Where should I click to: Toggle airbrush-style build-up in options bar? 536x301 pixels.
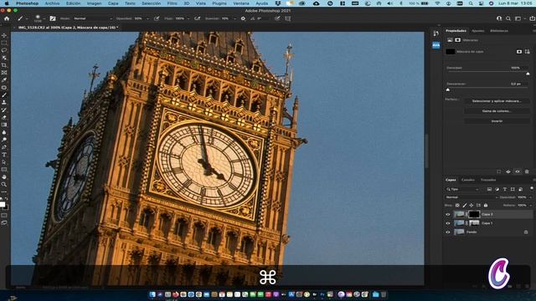click(198, 18)
